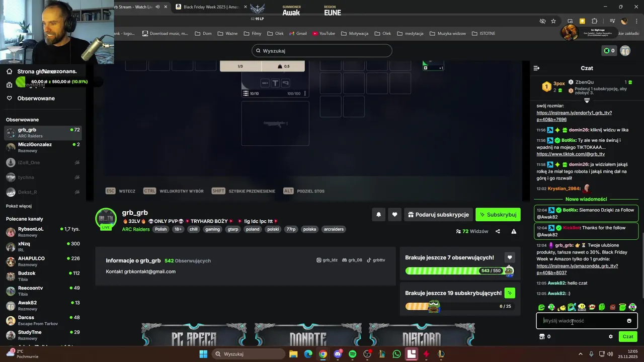Click the Podaruj subskrypcje button
Screen dimensions: 644x362
point(438,215)
